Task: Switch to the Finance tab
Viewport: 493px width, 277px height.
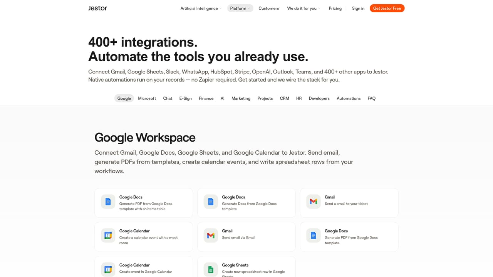Action: (206, 98)
